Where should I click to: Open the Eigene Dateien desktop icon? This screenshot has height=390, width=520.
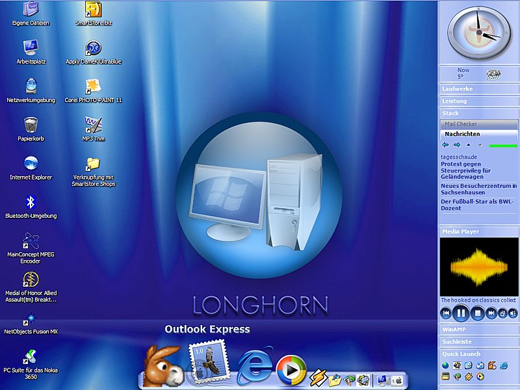pyautogui.click(x=31, y=13)
